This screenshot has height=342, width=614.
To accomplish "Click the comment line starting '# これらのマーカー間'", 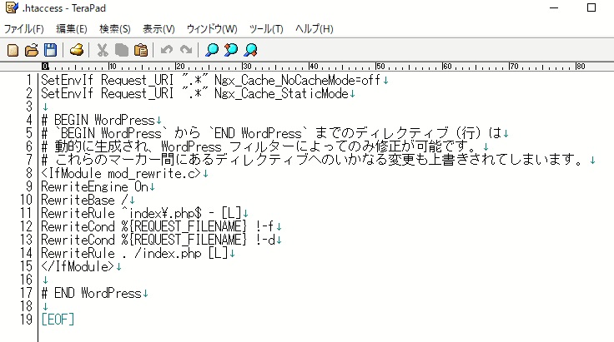I will click(x=314, y=160).
